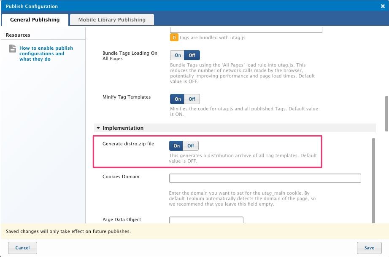Click the text field above the bundled tags count

[x=246, y=30]
